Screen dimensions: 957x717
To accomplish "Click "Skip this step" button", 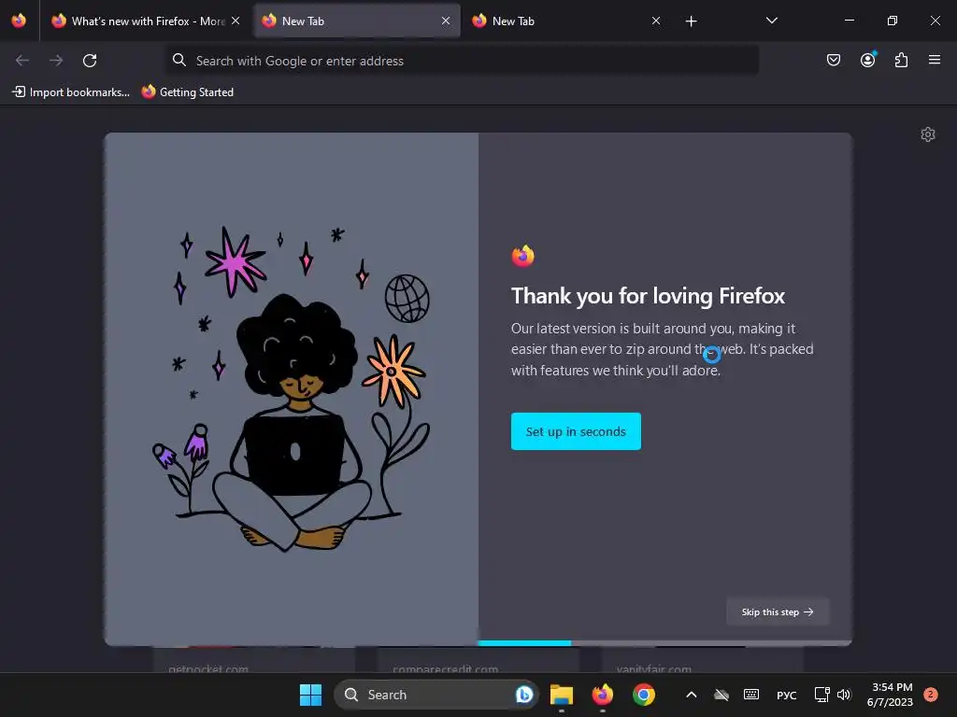I will pyautogui.click(x=777, y=612).
